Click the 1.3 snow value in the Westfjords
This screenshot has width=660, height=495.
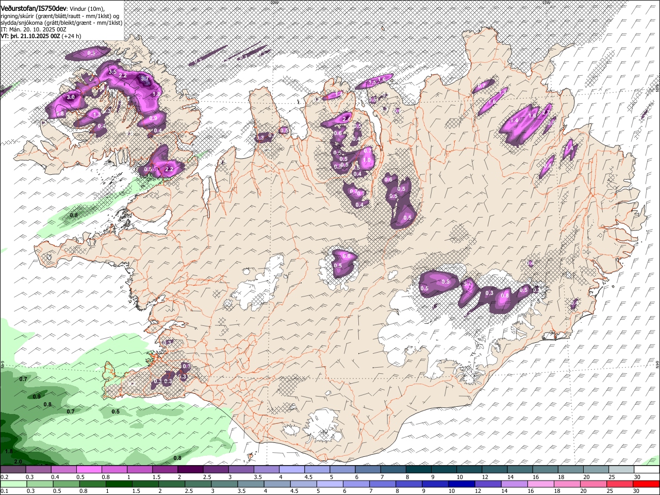(96, 114)
